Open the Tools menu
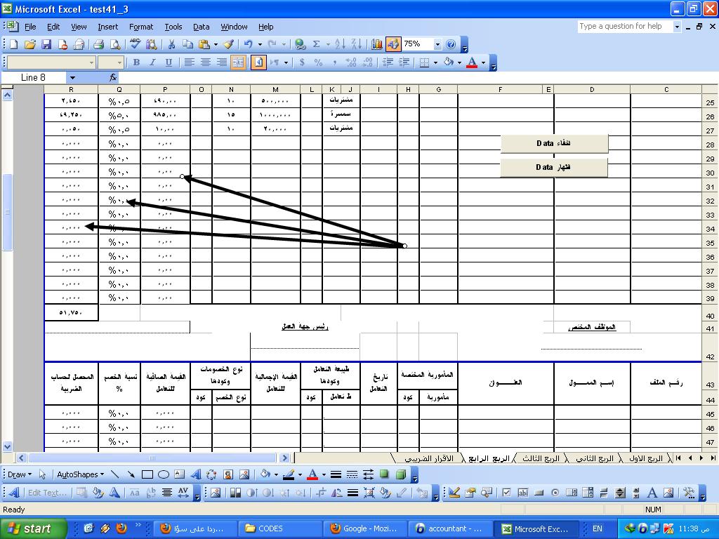Image resolution: width=719 pixels, height=539 pixels. (173, 27)
